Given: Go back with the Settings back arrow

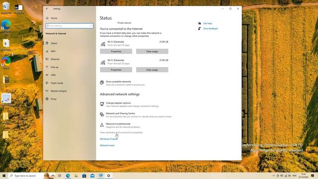Looking at the screenshot, I should click(47, 9).
